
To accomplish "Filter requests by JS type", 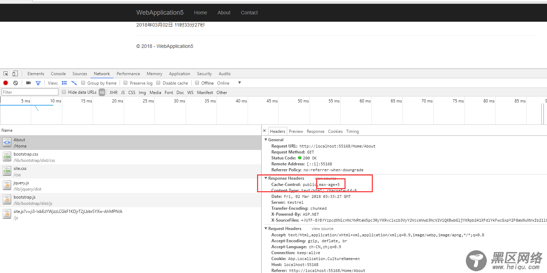I will [123, 93].
